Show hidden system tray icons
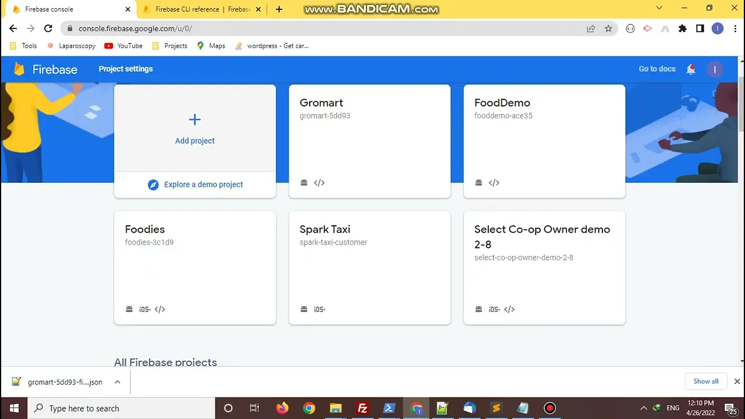Viewport: 745px width, 419px height. [x=643, y=408]
